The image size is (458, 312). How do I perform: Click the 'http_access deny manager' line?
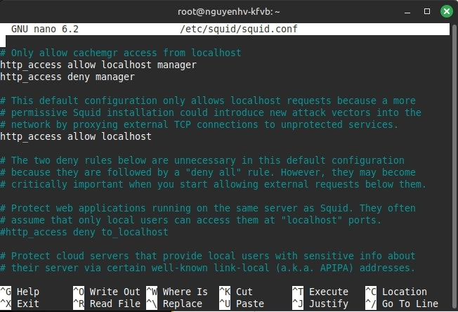67,77
